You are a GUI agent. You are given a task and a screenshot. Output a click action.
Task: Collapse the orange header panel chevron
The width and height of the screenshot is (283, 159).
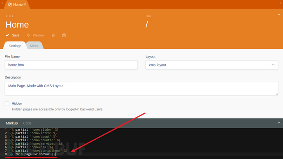click(279, 15)
